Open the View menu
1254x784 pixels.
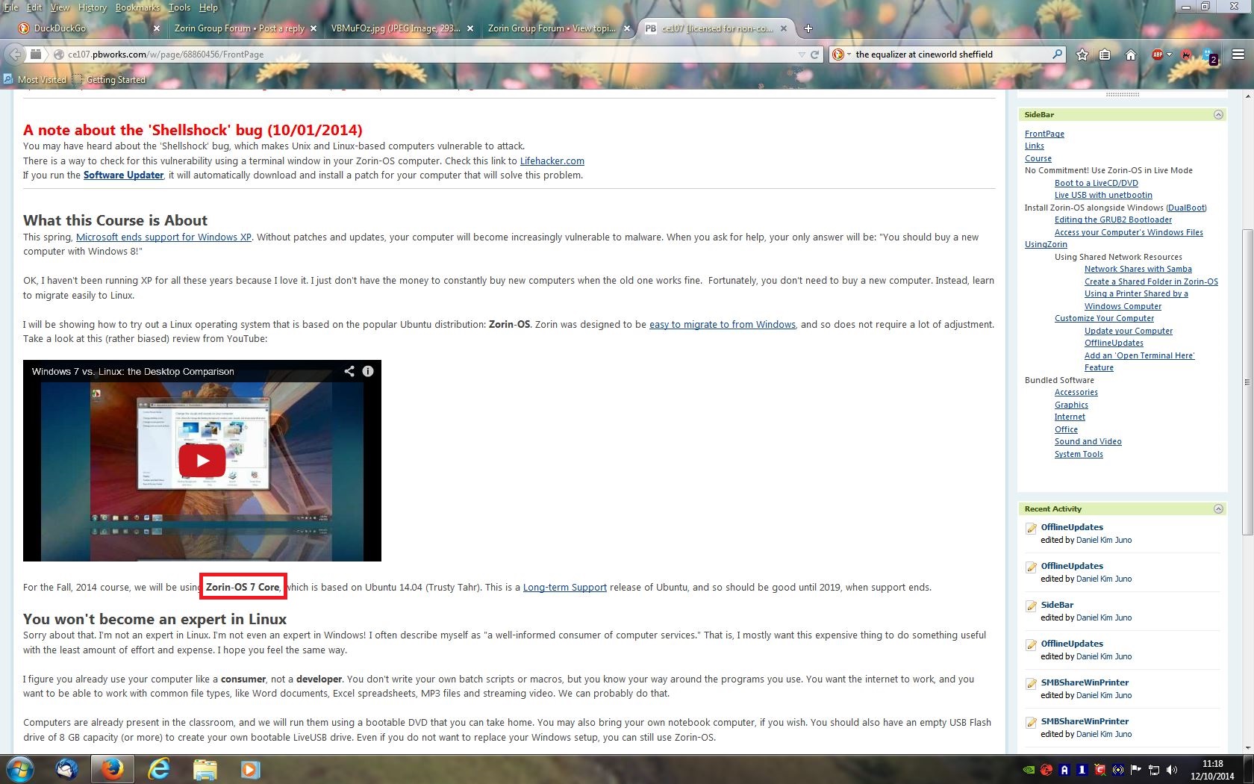click(x=60, y=7)
